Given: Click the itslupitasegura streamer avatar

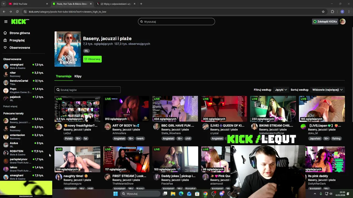Looking at the screenshot, I should pos(59,177).
